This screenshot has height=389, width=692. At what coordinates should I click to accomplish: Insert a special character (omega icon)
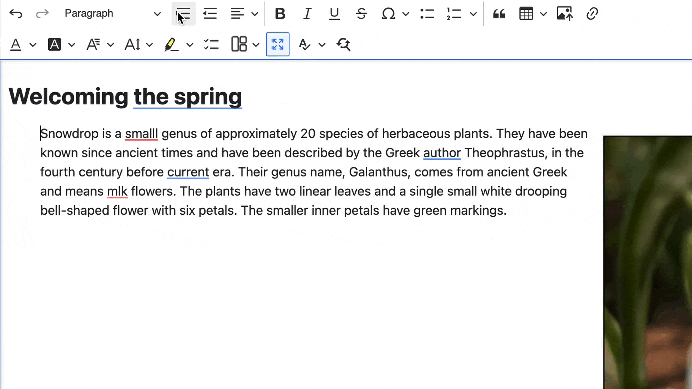click(x=388, y=14)
